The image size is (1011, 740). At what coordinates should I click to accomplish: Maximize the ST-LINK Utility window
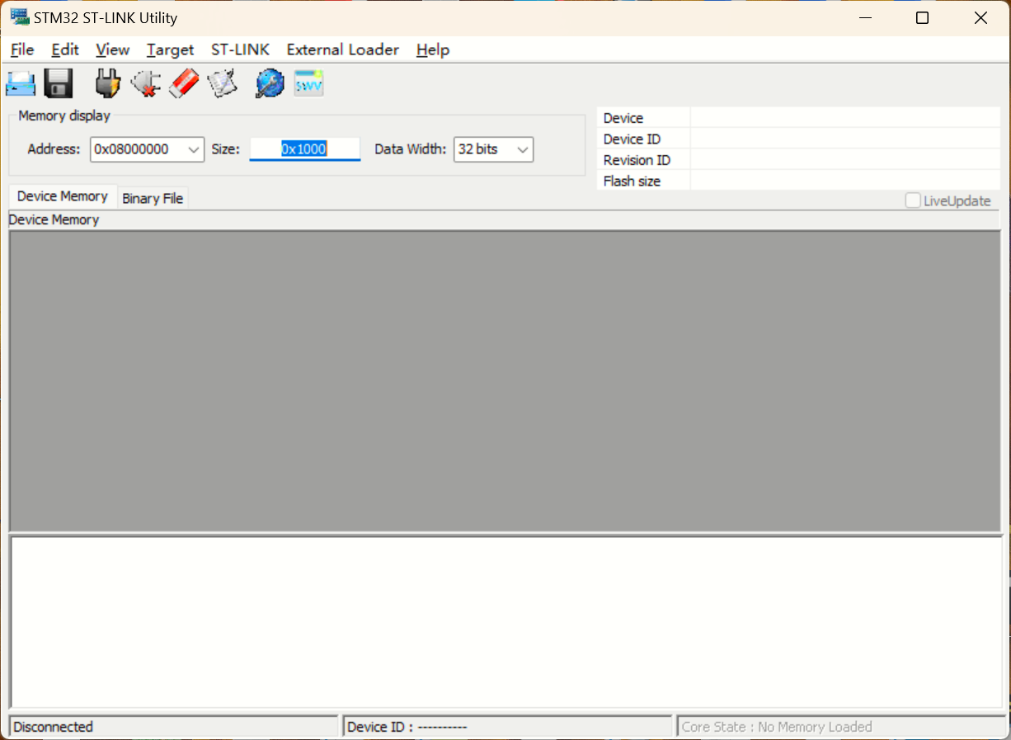coord(923,17)
